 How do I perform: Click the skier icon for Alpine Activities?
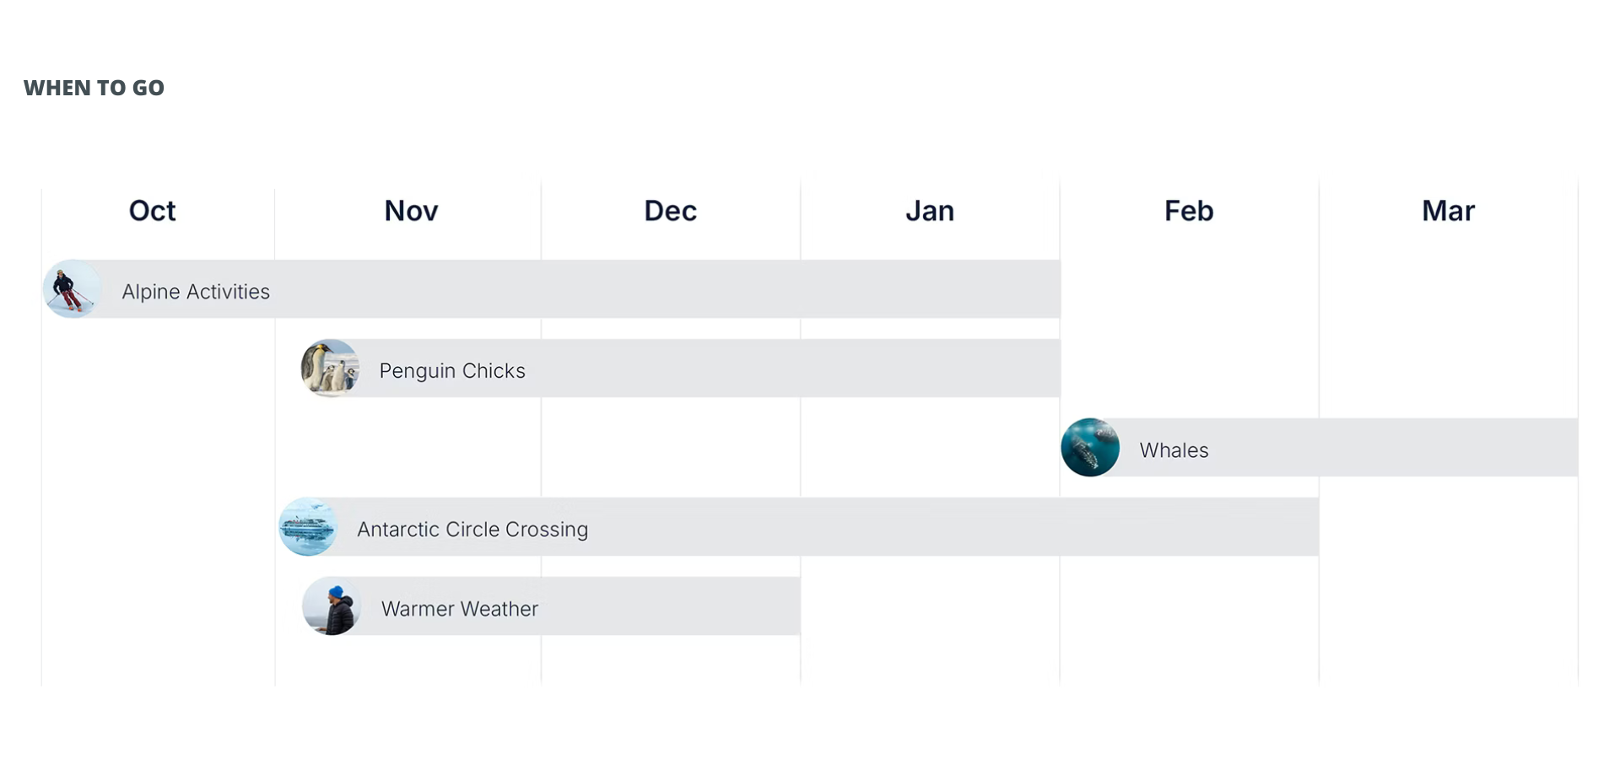point(73,289)
